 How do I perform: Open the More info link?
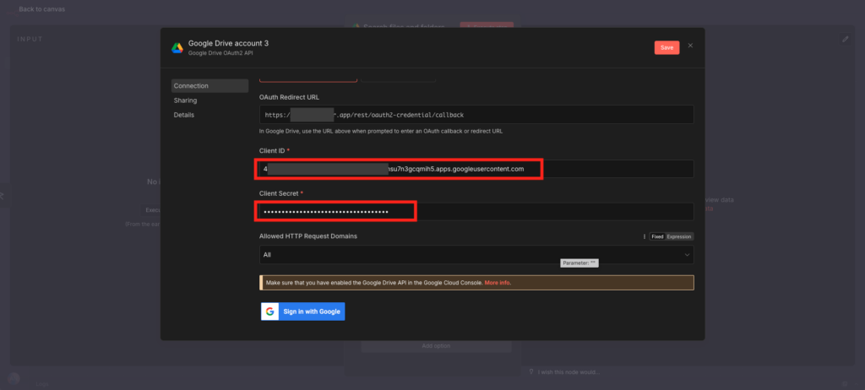498,283
